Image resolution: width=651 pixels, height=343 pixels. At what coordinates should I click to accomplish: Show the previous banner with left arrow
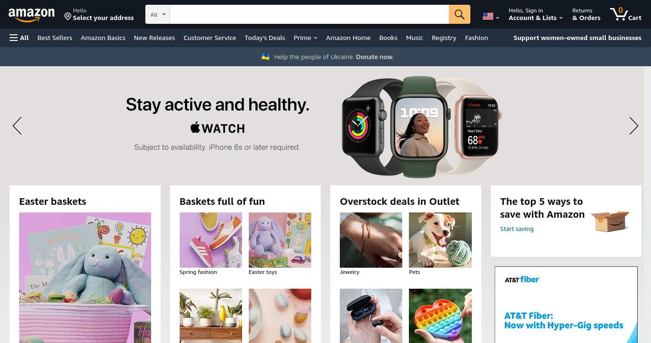click(x=17, y=126)
